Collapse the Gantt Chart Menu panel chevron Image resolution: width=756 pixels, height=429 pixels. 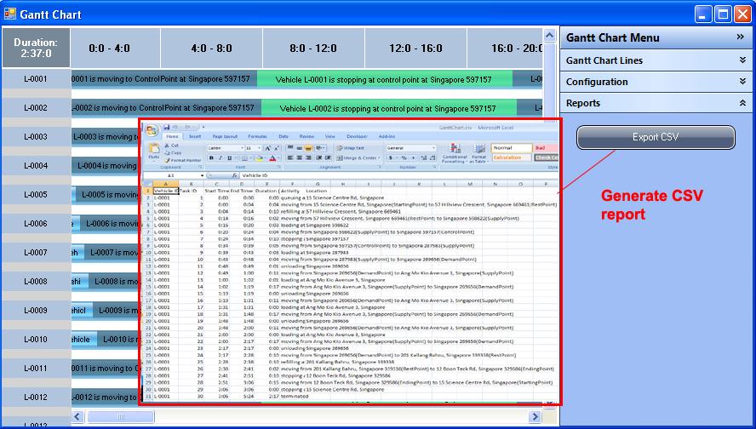(x=741, y=37)
